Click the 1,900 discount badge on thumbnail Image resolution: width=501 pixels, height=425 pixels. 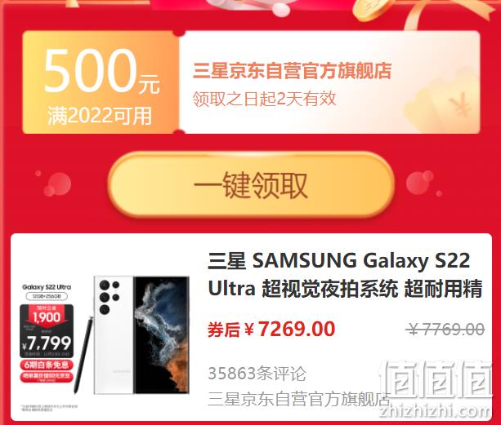pyautogui.click(x=47, y=315)
